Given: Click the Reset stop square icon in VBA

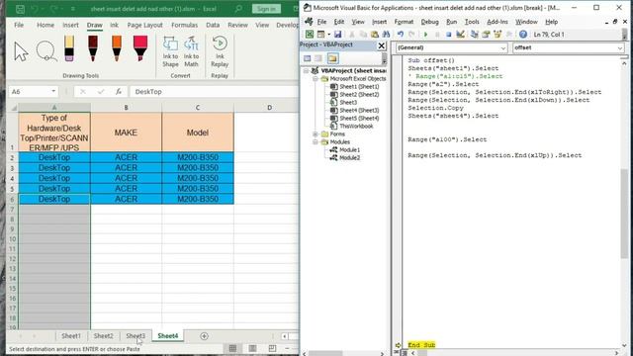Looking at the screenshot, I should point(448,35).
